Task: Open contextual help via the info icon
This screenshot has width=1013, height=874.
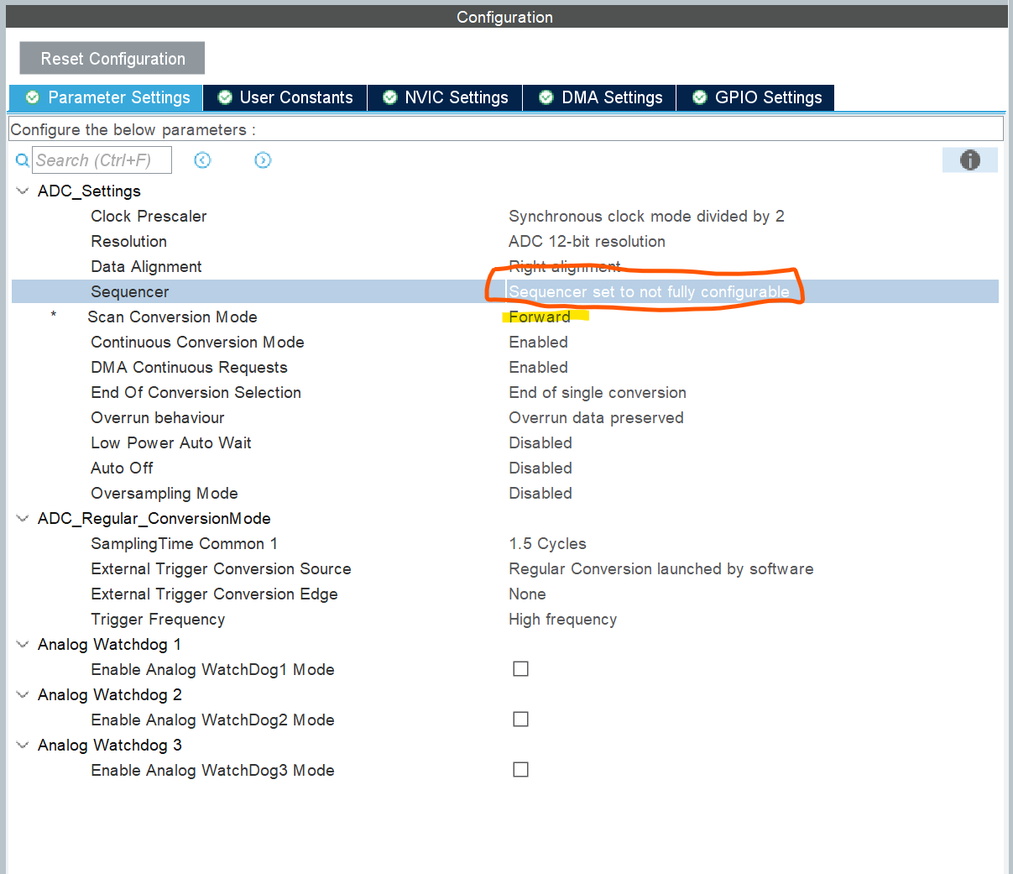Action: click(x=969, y=160)
